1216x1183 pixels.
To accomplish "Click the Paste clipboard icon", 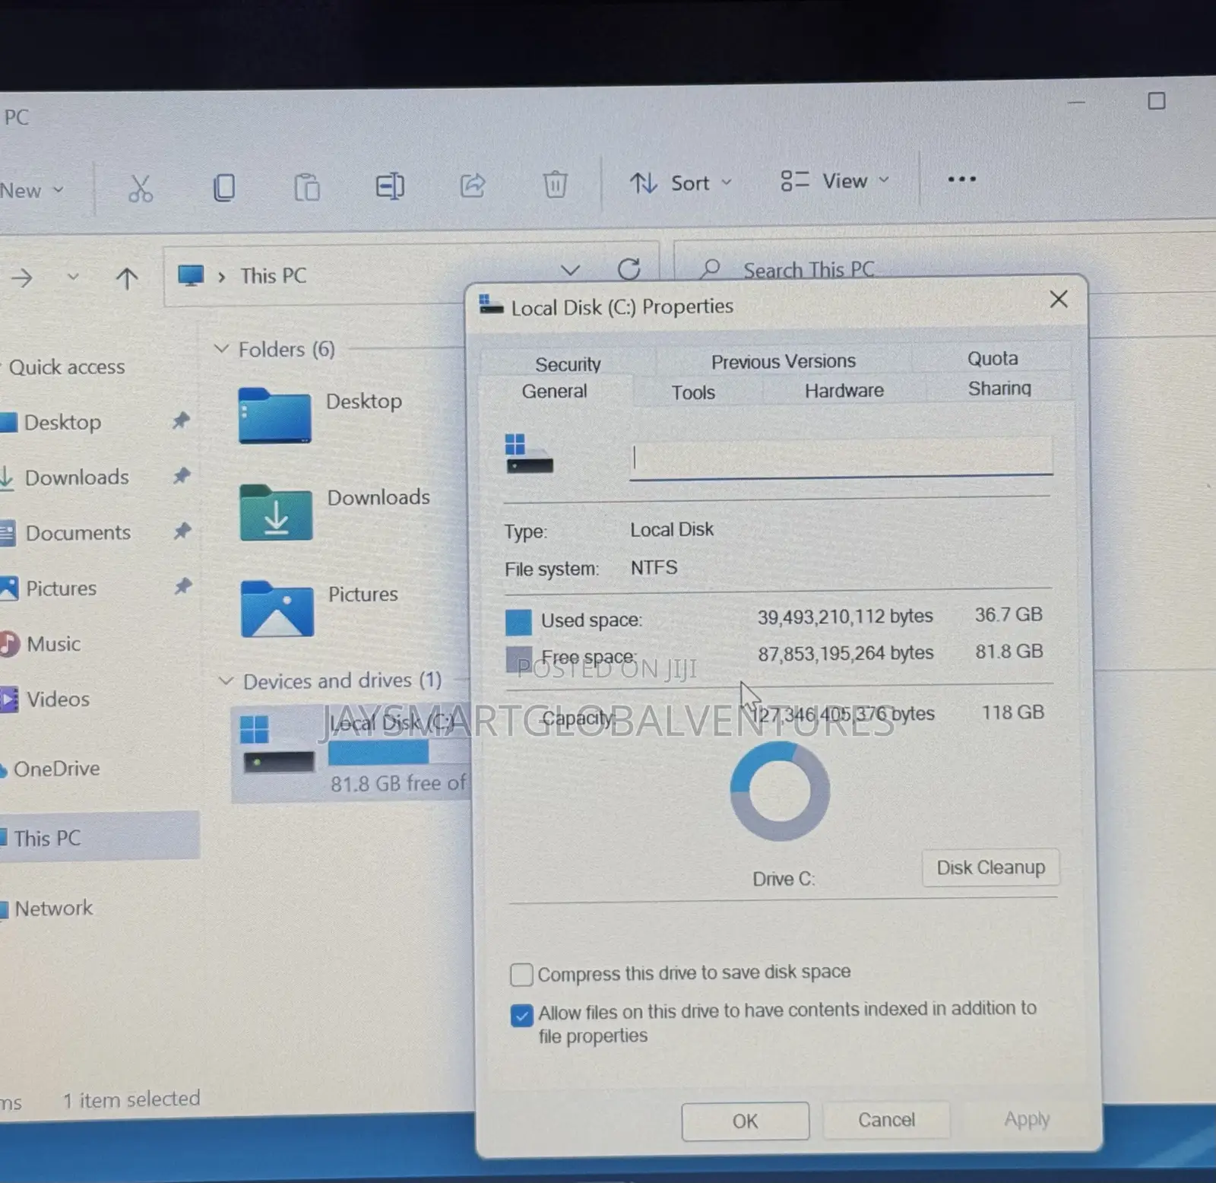I will tap(307, 187).
